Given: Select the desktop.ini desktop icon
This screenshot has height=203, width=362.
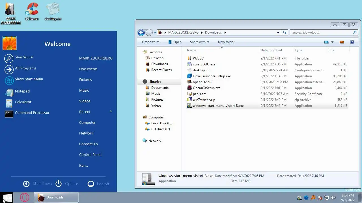Looking at the screenshot, I should [x=53, y=12].
